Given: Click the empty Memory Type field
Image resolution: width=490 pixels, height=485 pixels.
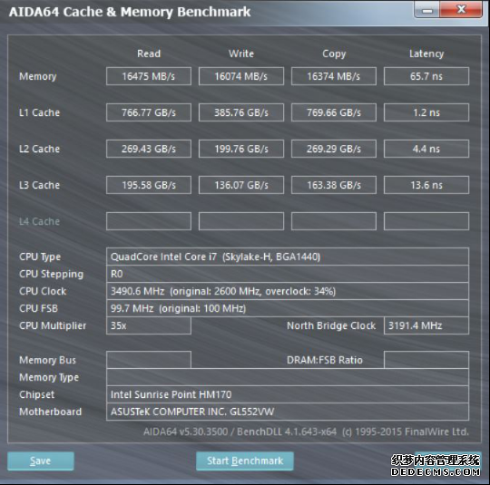Looking at the screenshot, I should pyautogui.click(x=288, y=377).
